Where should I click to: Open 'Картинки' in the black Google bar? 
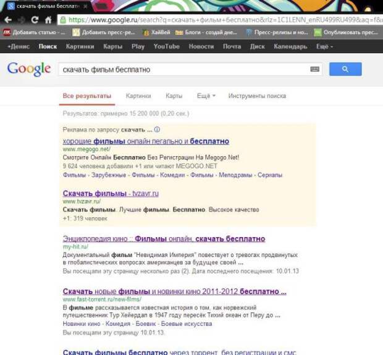pos(80,46)
